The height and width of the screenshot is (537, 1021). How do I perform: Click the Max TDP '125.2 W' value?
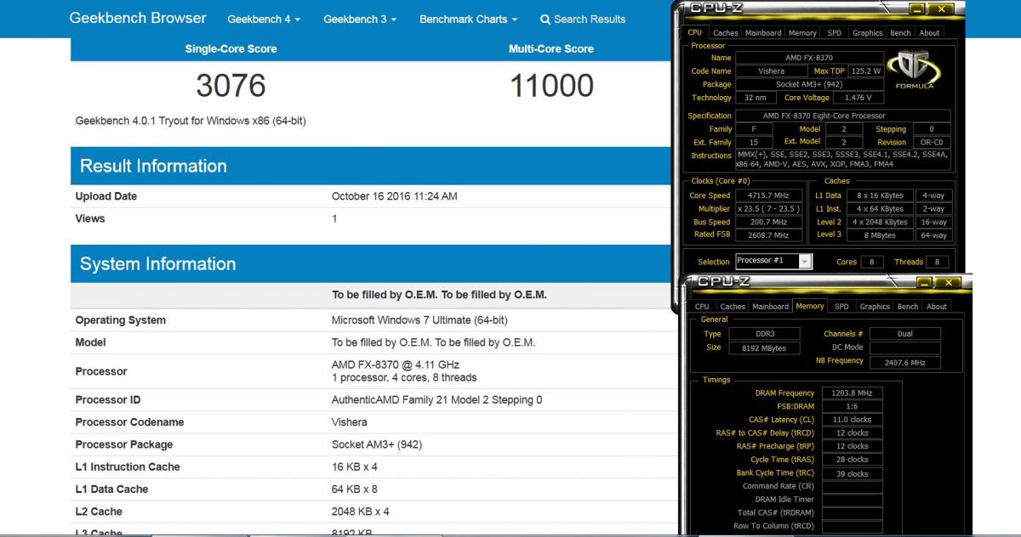coord(865,71)
